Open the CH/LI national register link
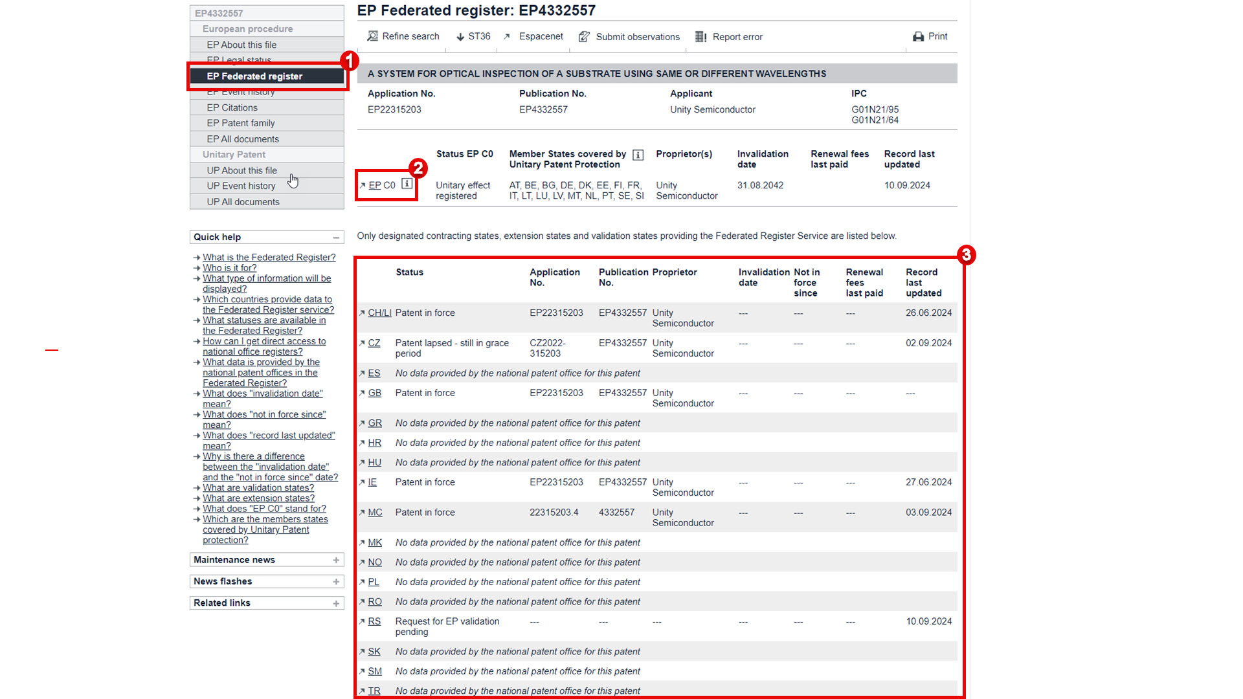 coord(379,313)
